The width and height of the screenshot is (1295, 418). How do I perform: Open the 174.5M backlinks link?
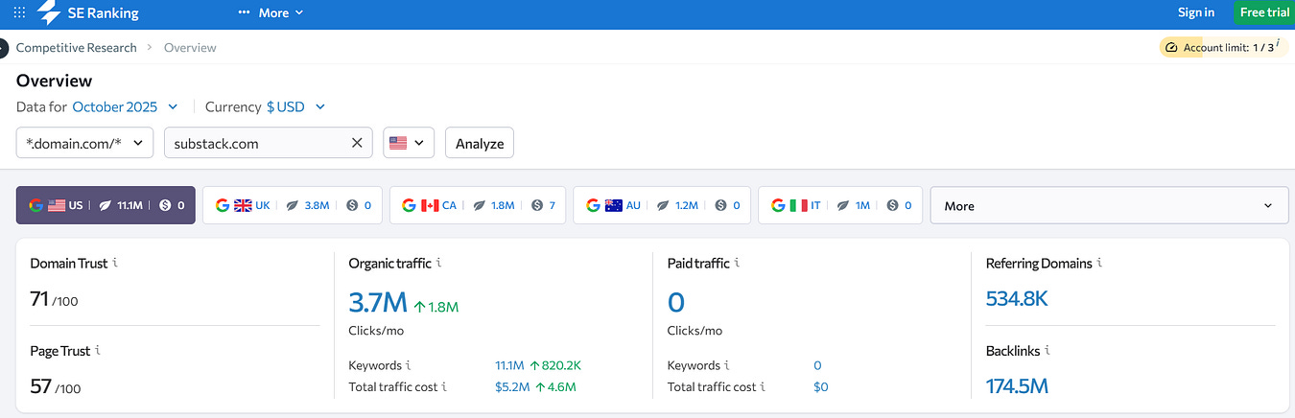1017,386
